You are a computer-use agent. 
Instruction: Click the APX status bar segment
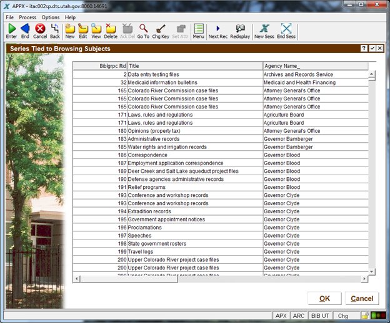281,316
